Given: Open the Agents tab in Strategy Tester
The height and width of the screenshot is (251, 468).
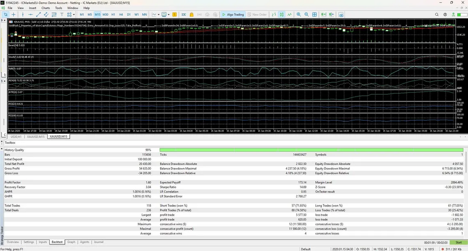Looking at the screenshot, I should (84, 242).
